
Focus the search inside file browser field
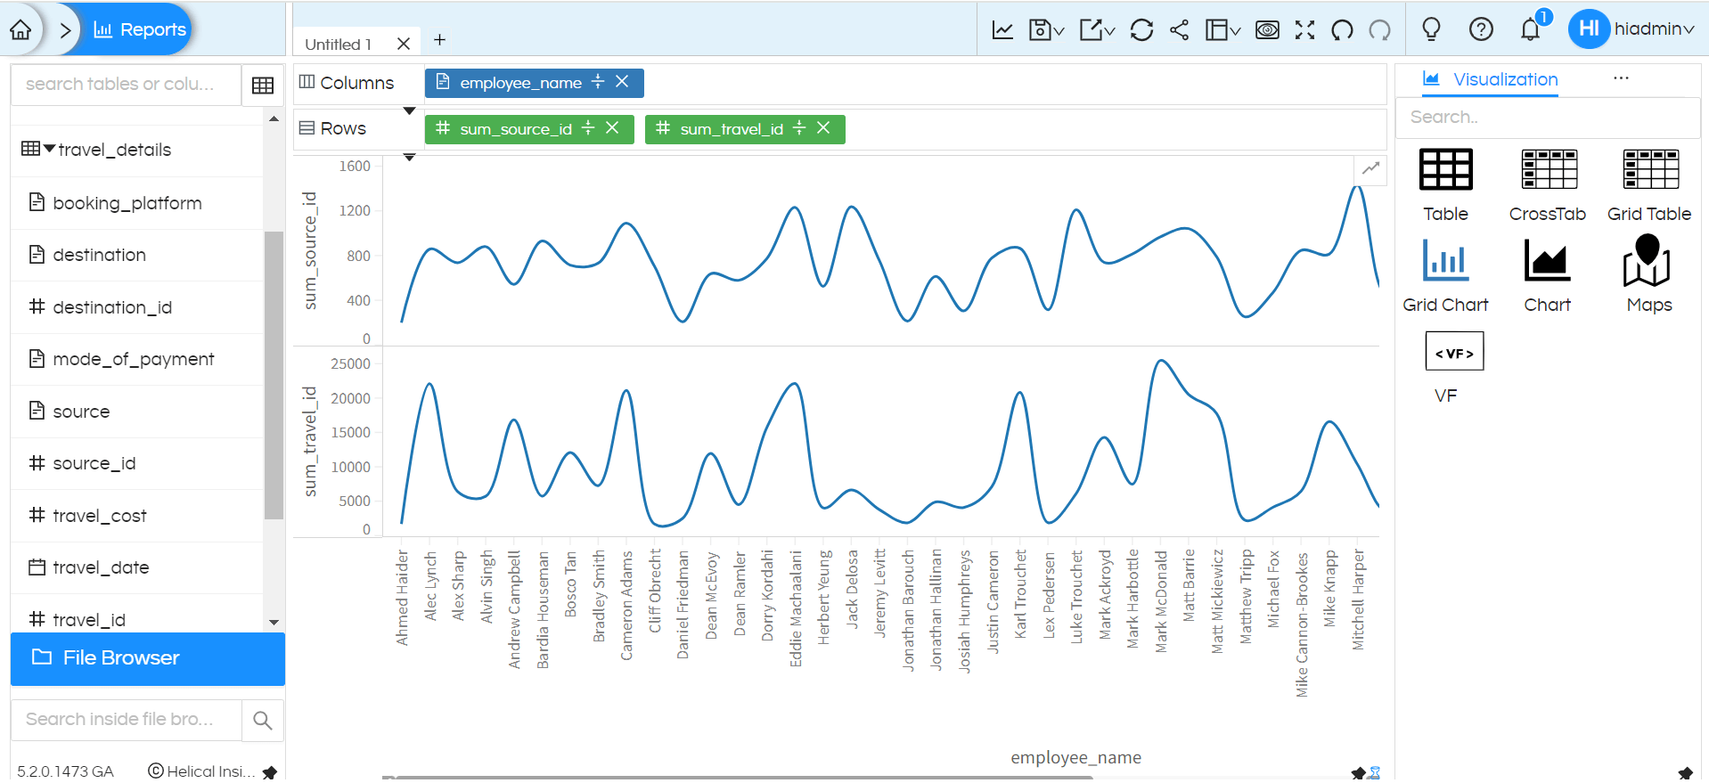coord(126,720)
